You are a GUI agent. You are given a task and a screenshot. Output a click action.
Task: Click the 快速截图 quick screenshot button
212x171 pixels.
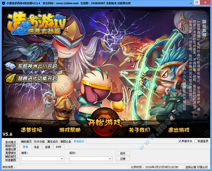[11, 160]
